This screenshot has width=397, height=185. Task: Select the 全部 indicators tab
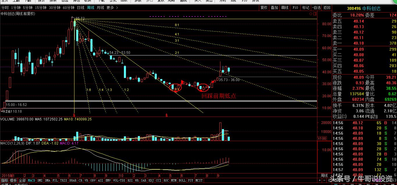coord(22,180)
